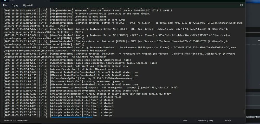Click 'Connected to Mods Agent on port 62918' line
This screenshot has width=260, height=124.
click(64, 20)
